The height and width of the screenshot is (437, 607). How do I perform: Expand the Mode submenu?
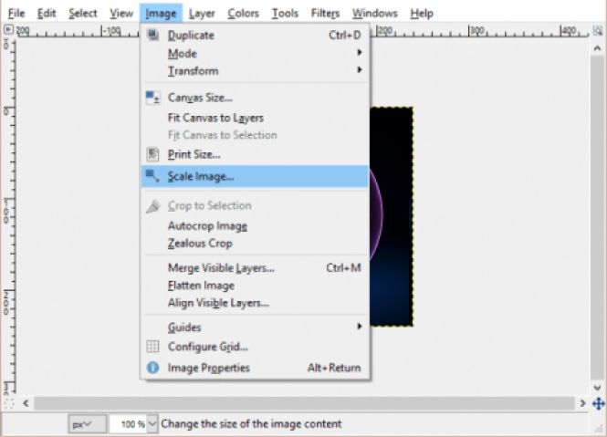255,53
